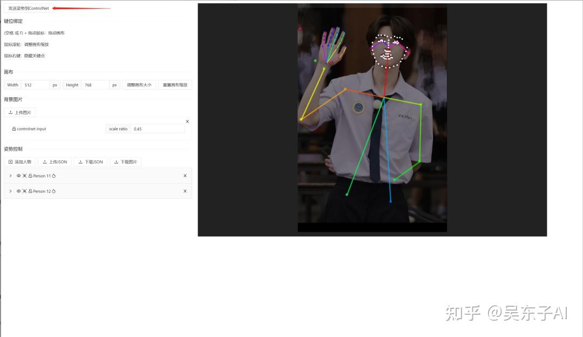
Task: Expand the Person 11 entry
Action: point(10,176)
